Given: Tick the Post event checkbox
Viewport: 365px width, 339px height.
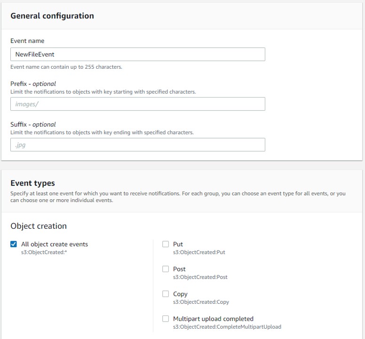Looking at the screenshot, I should pos(166,269).
